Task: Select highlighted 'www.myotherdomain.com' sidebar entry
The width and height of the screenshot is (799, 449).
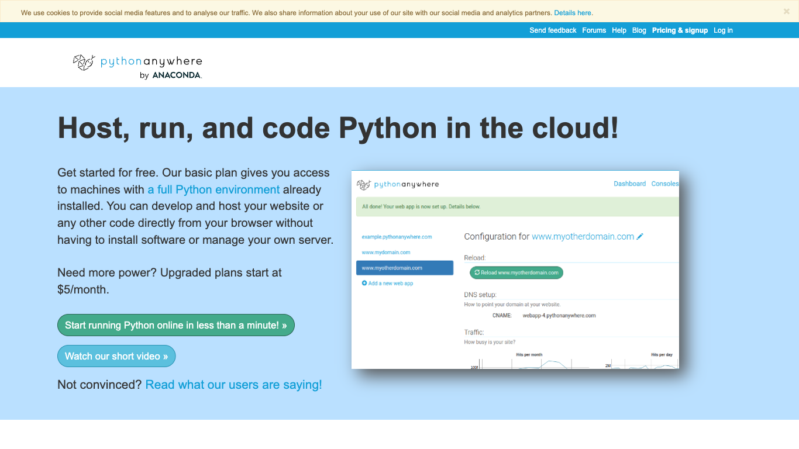Action: [x=405, y=268]
